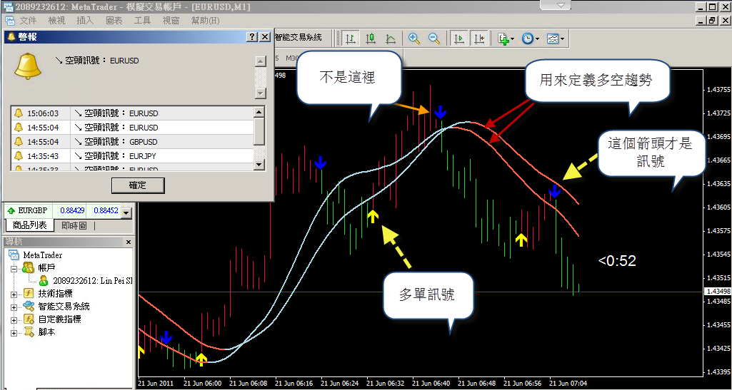Click the 1.43498 current price label
This screenshot has height=390, width=732.
click(x=716, y=292)
